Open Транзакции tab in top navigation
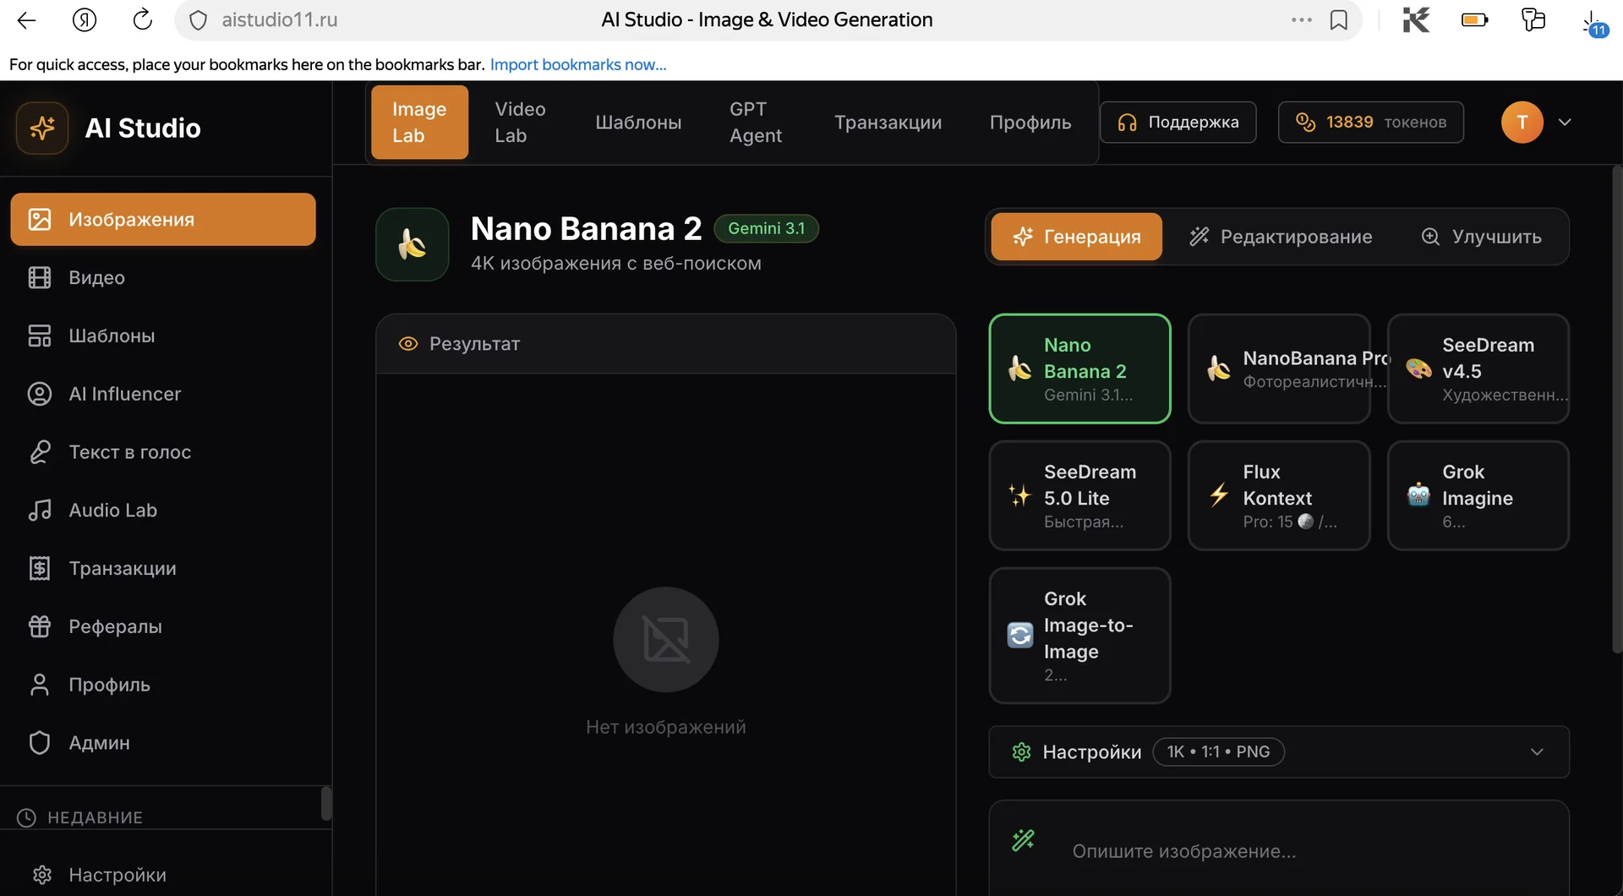The width and height of the screenshot is (1623, 896). coord(888,123)
